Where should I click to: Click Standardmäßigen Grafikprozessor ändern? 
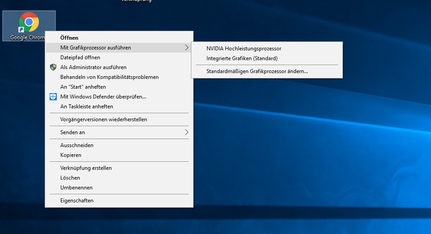[x=267, y=71]
